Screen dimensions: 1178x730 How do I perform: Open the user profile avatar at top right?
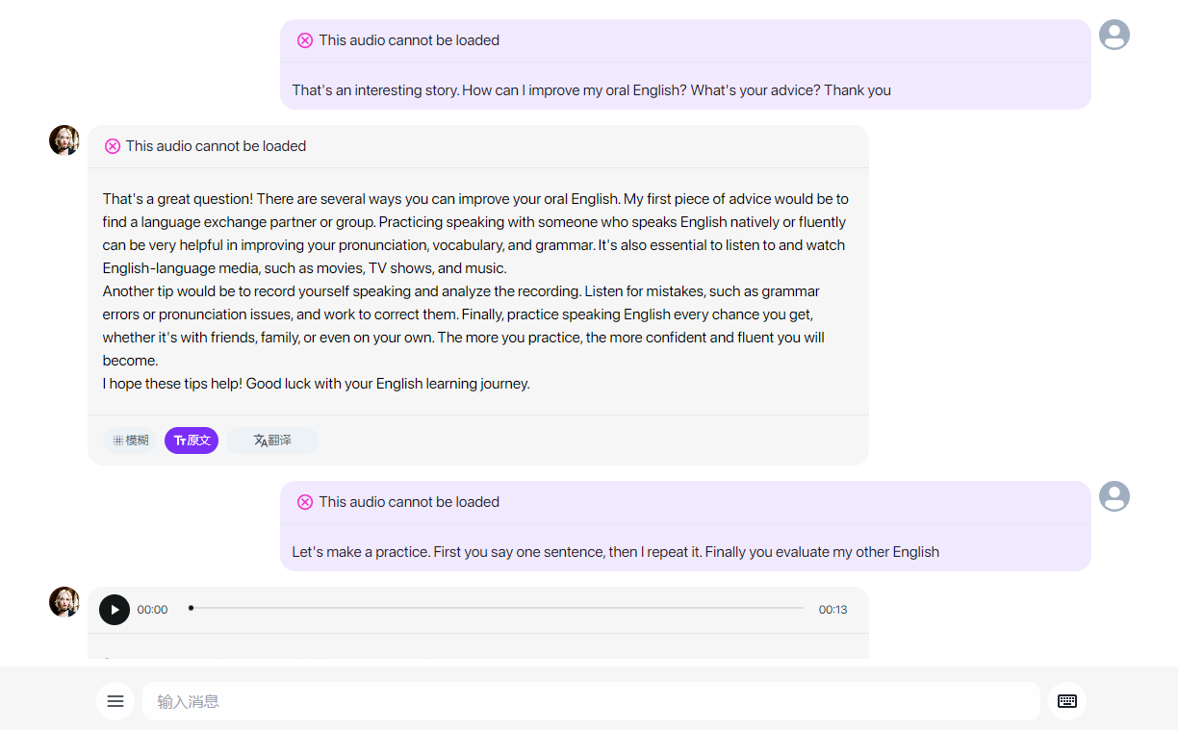pos(1114,35)
